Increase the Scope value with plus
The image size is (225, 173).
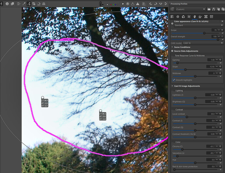coord(222,30)
